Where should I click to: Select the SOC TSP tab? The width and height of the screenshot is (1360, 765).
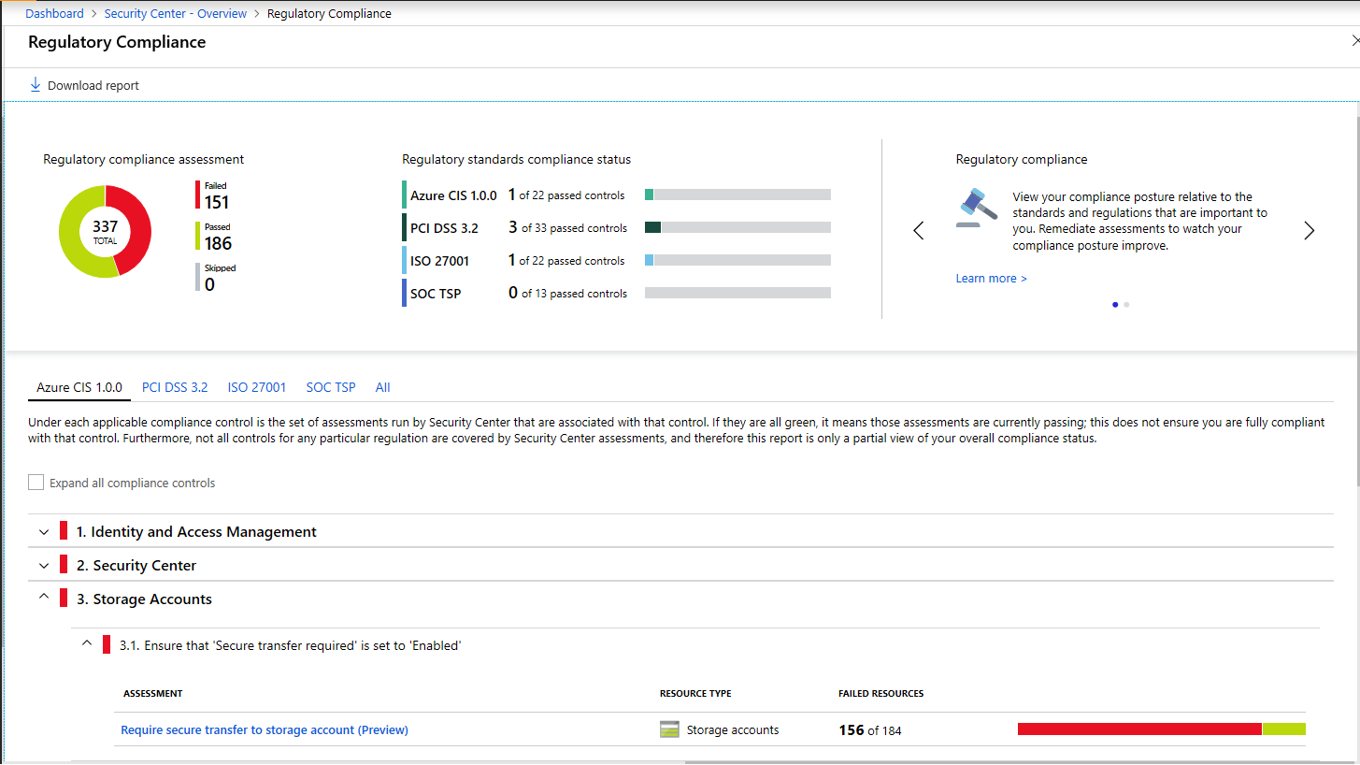pos(331,387)
